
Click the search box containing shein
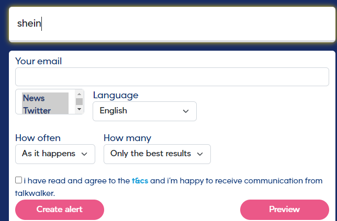point(172,24)
